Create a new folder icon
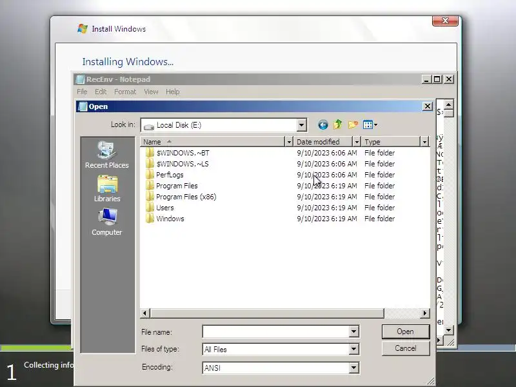Screen dimensions: 516x387 353,124
